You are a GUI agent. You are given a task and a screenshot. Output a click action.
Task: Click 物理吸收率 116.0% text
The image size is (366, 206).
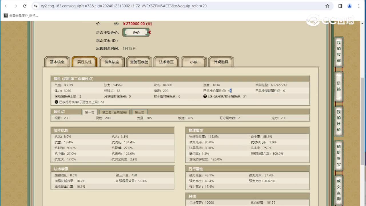coord(204,136)
